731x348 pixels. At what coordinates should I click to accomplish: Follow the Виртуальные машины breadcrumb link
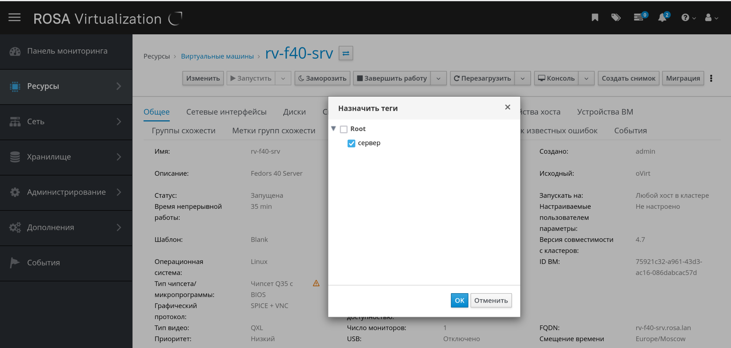click(217, 56)
